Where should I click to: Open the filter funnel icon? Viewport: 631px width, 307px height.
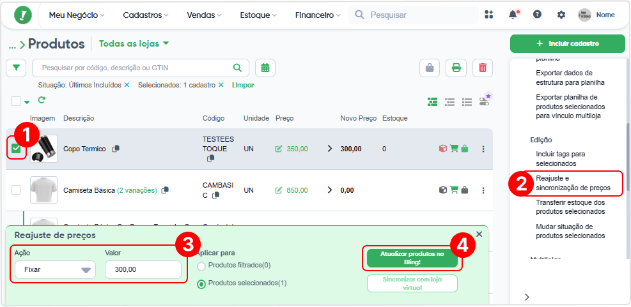click(x=16, y=68)
